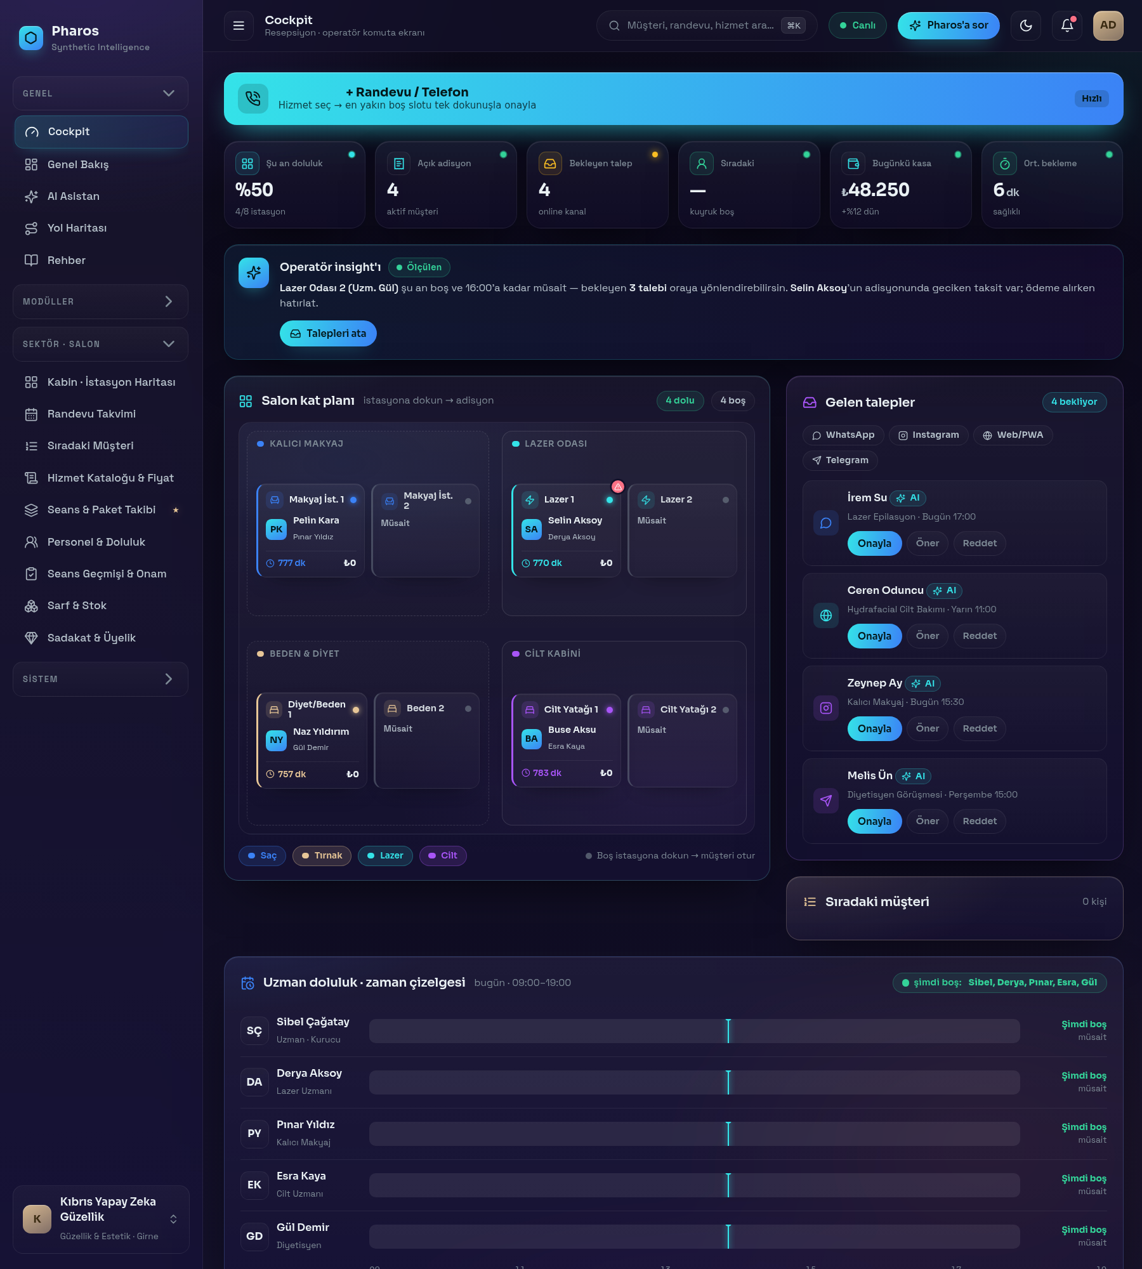Filter requests by Web/PWA channel
This screenshot has width=1142, height=1269.
point(1013,435)
